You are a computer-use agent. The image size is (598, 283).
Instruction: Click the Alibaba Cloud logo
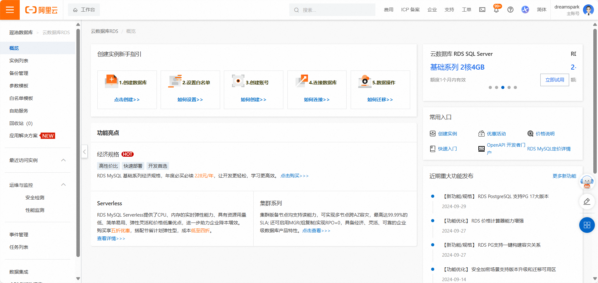41,10
